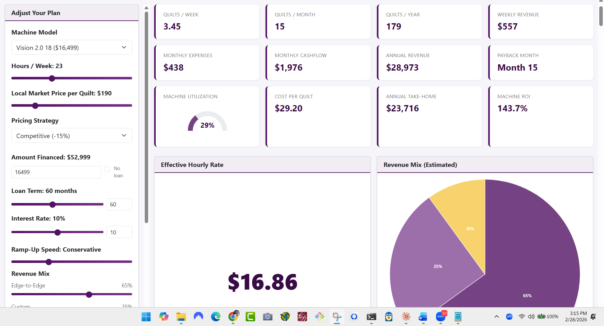This screenshot has height=326, width=604.
Task: Select the Weekly Revenue card
Action: pos(540,21)
